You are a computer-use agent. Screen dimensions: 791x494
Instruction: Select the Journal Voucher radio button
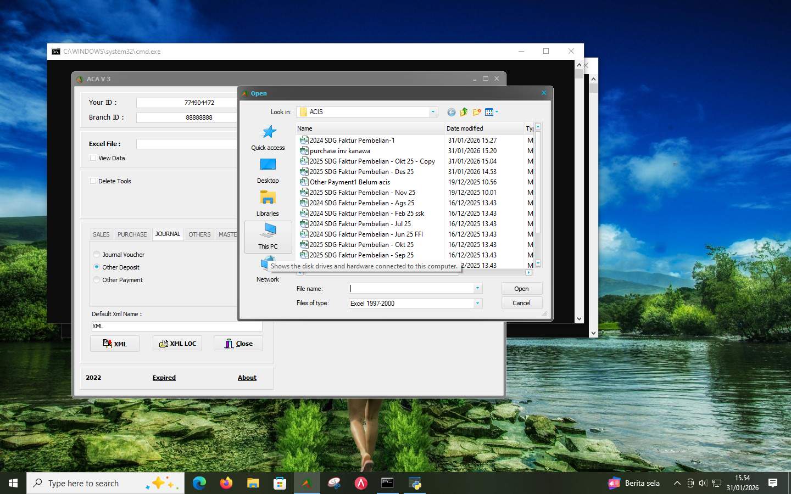pos(96,254)
